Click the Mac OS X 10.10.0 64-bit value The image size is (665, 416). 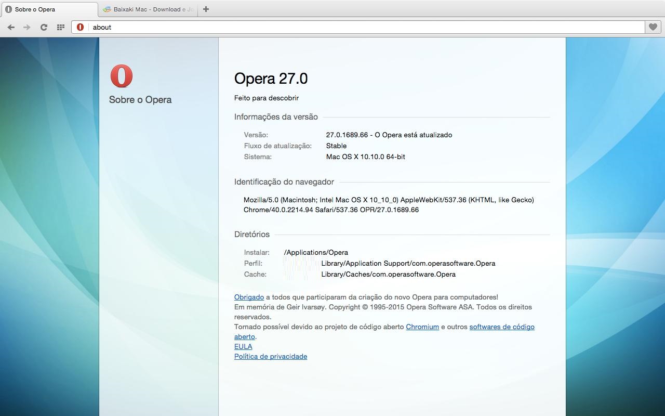point(366,157)
